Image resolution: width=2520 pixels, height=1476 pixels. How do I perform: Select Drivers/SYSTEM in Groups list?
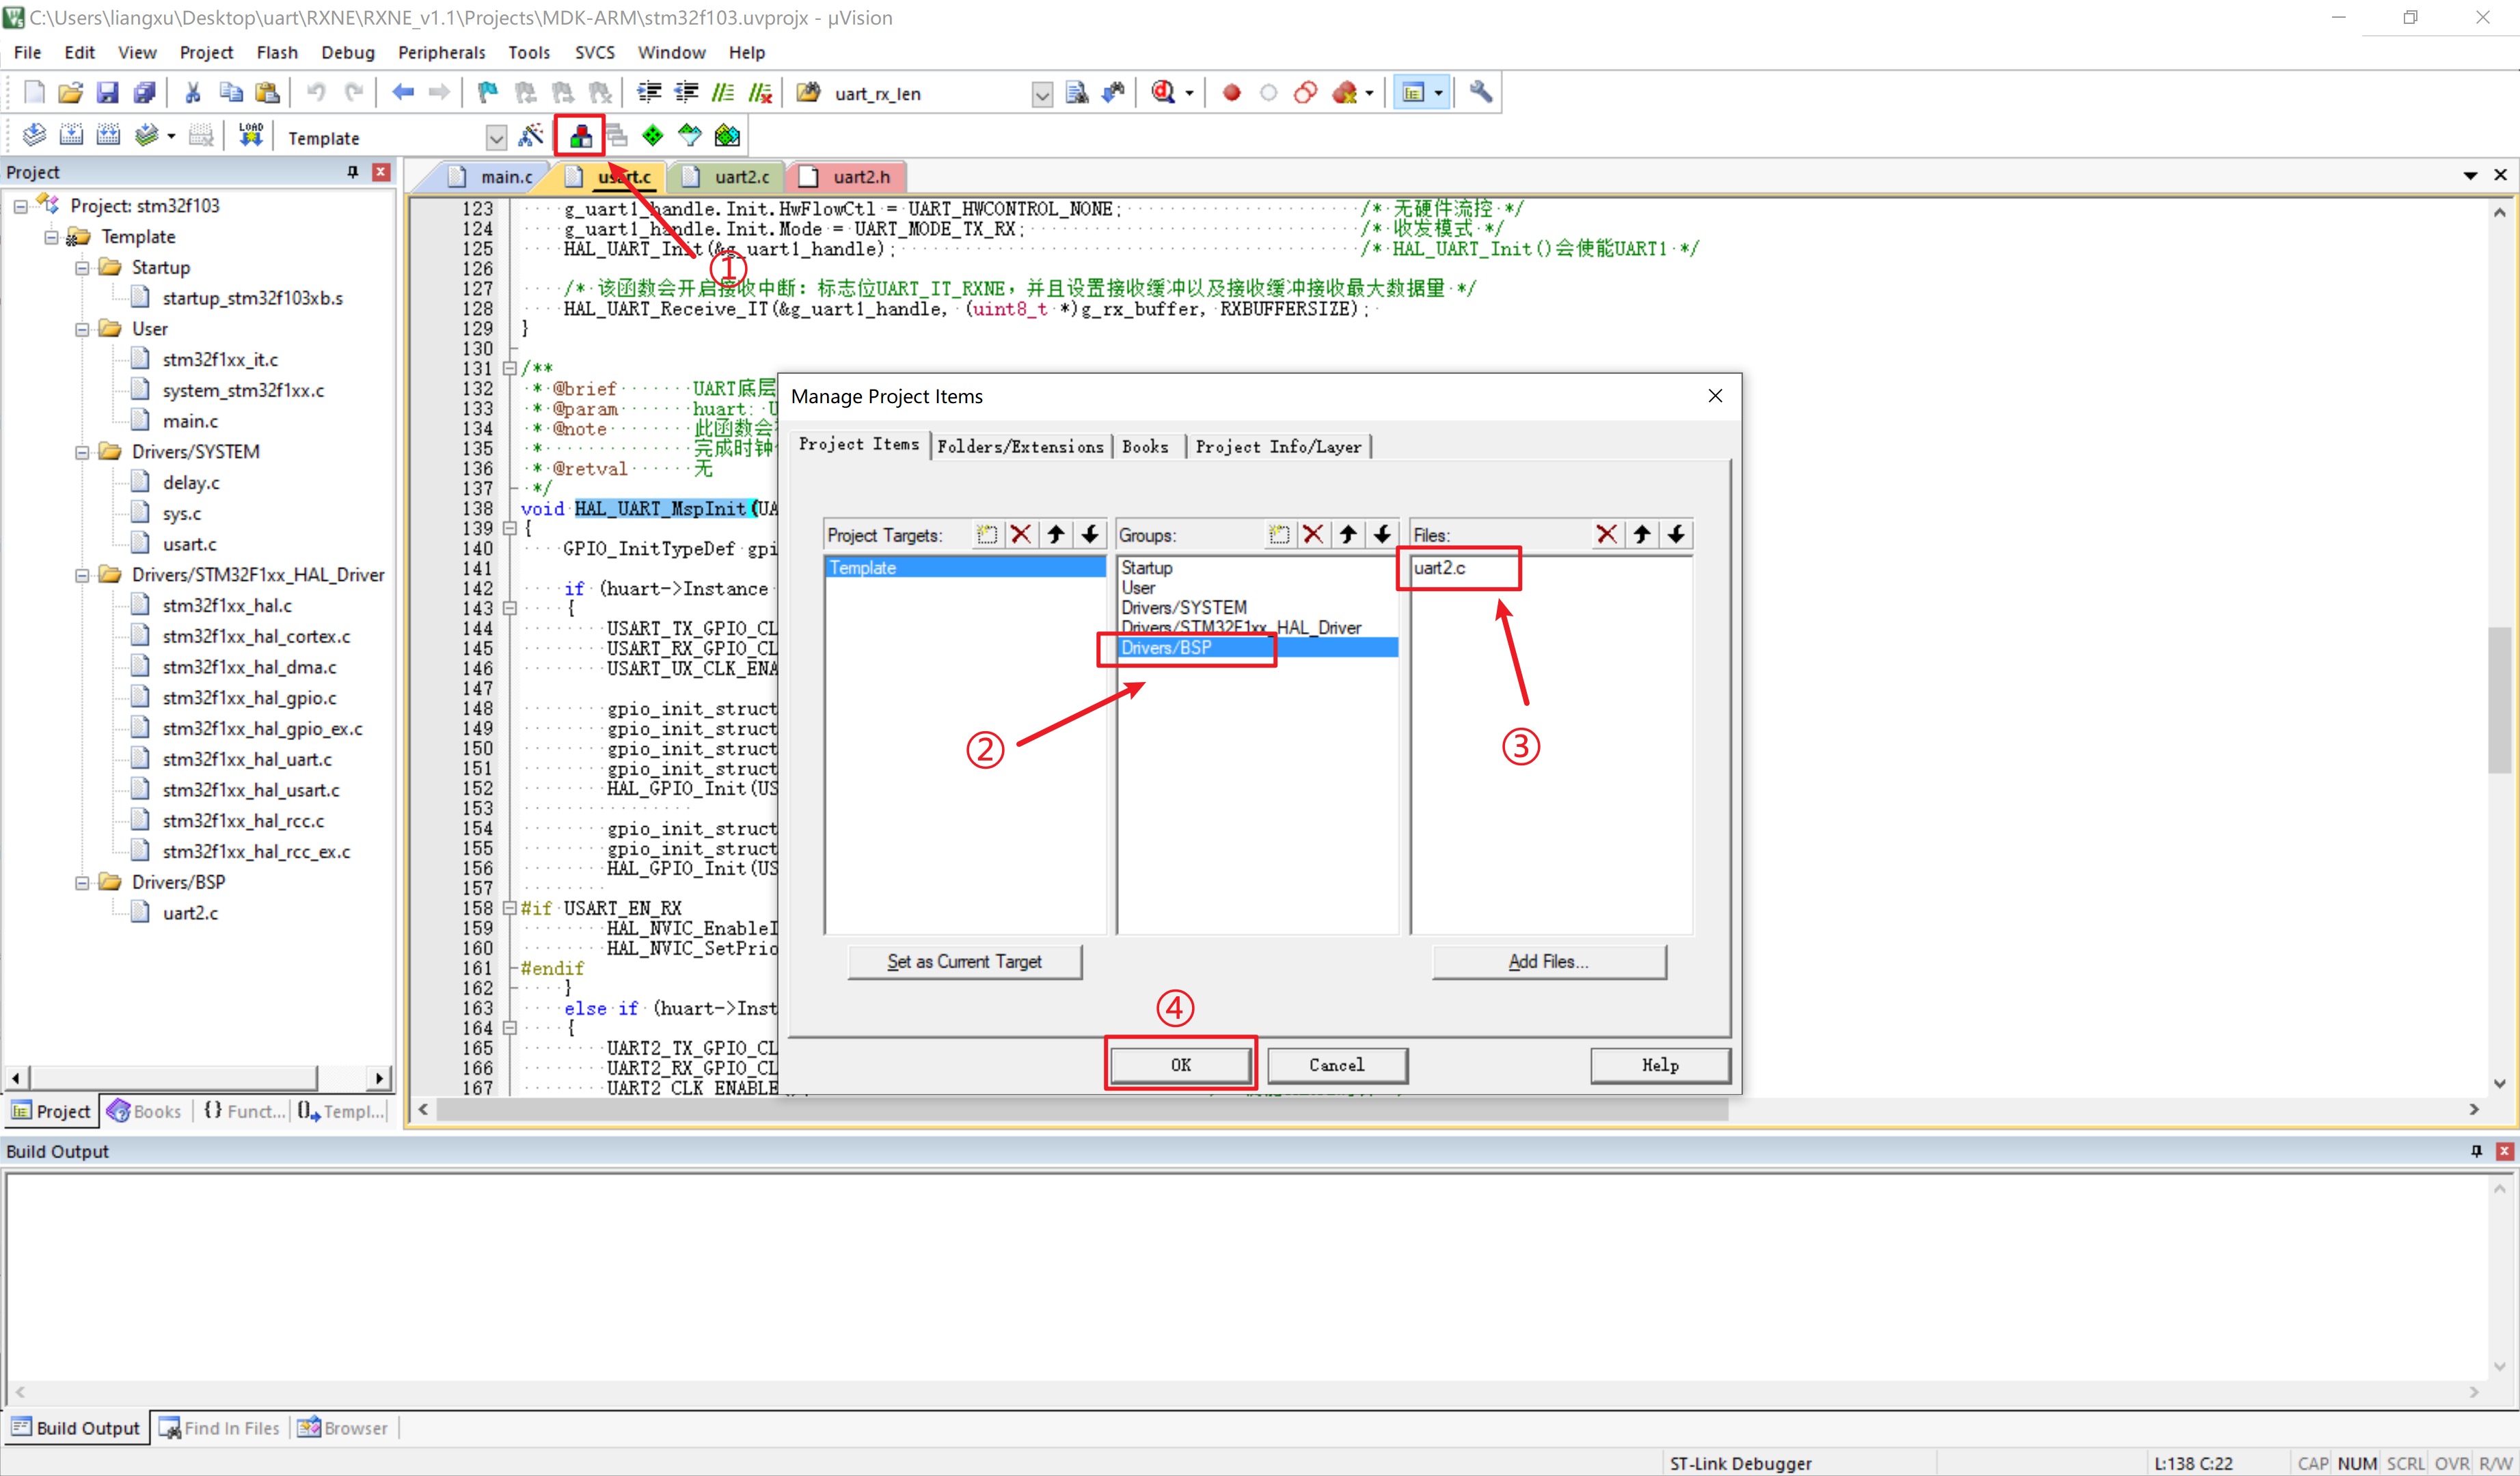[x=1184, y=608]
